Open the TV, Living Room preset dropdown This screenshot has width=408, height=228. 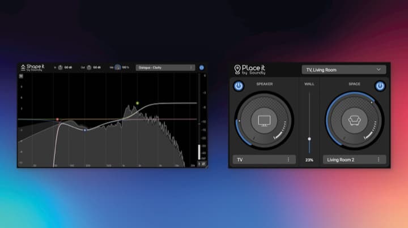coord(344,70)
